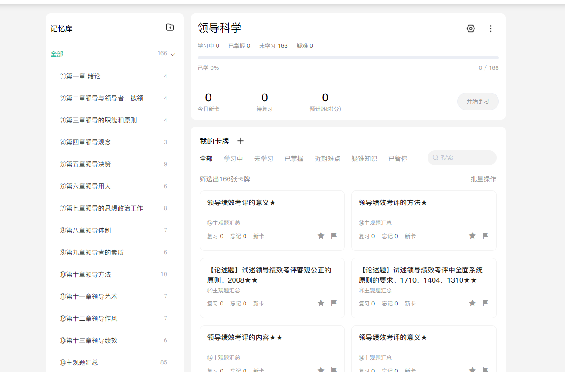Click the 待复习 count

[264, 98]
